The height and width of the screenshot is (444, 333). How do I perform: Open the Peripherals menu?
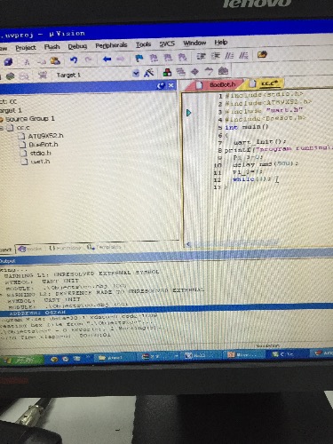(x=111, y=45)
